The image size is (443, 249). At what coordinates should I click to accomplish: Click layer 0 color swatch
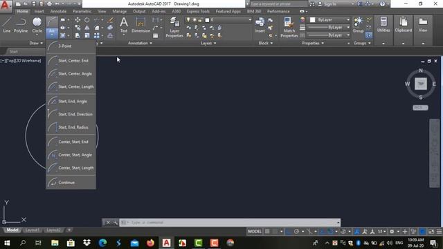tap(207, 20)
